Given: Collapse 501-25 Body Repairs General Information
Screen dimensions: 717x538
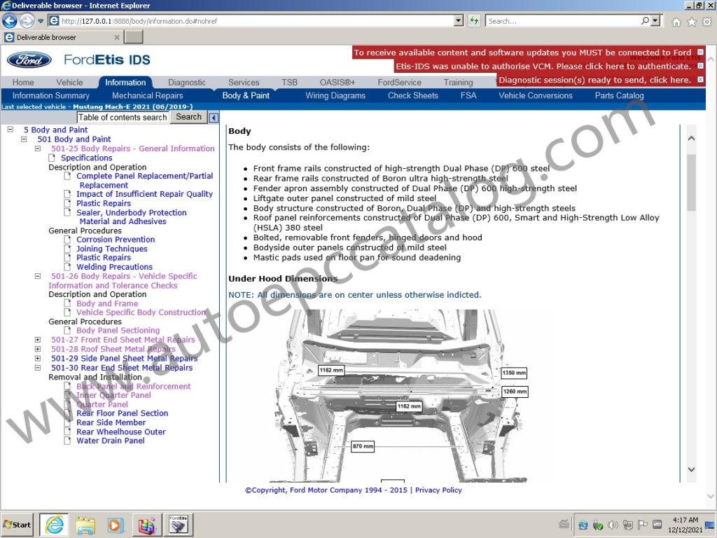Looking at the screenshot, I should click(x=37, y=149).
